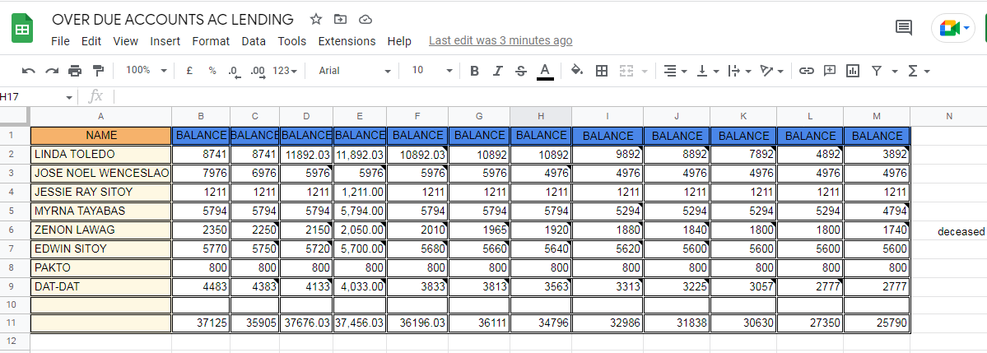Open 'Last edit was 3 minutes ago' link
The height and width of the screenshot is (353, 987).
click(500, 41)
